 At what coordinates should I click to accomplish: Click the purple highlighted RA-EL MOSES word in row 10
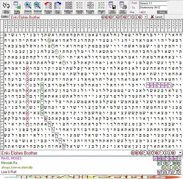159,85
